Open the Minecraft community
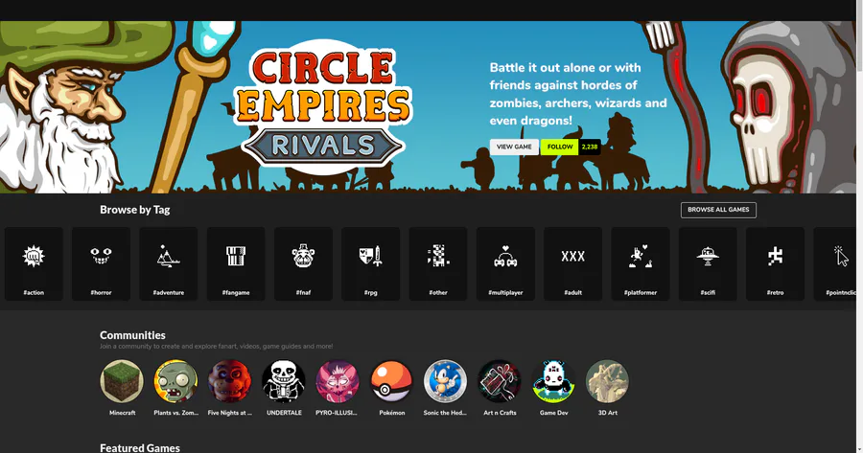863x453 pixels. click(x=122, y=381)
